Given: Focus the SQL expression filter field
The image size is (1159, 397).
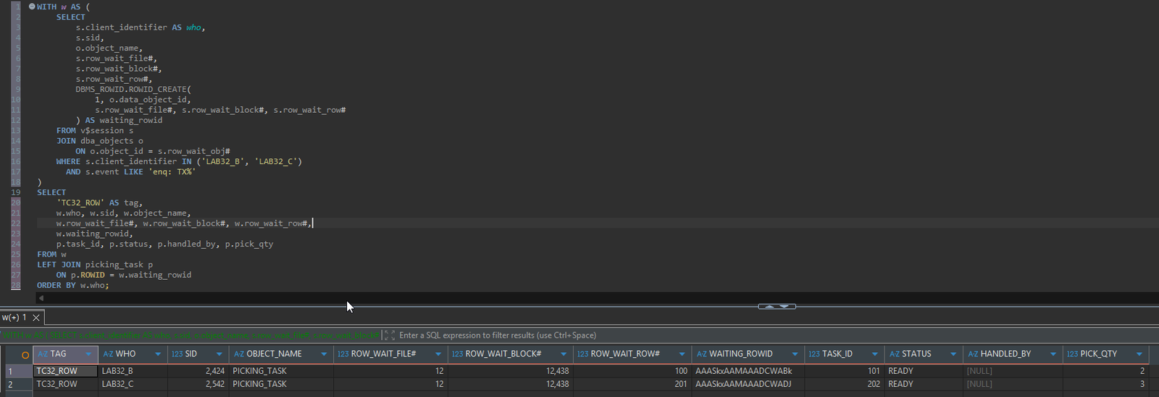Looking at the screenshot, I should click(x=775, y=335).
